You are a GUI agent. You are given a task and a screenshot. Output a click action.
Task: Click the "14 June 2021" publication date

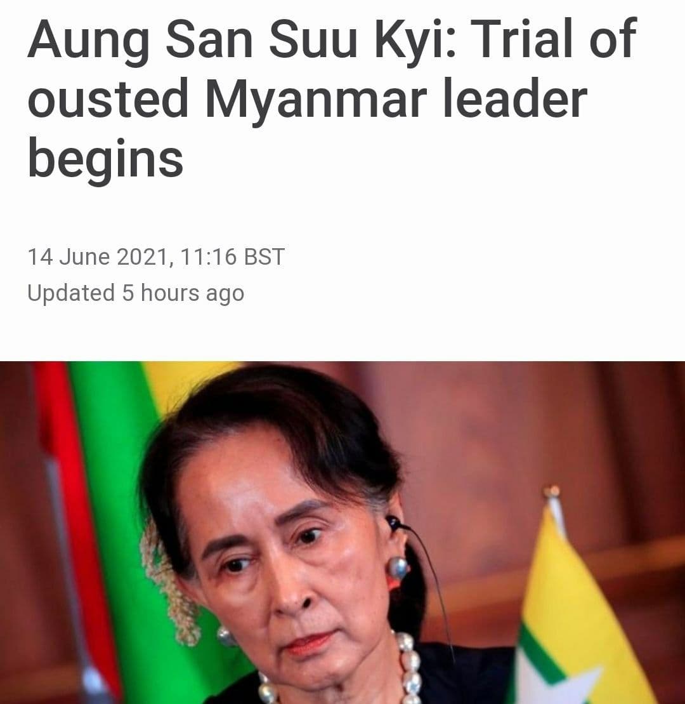point(99,257)
